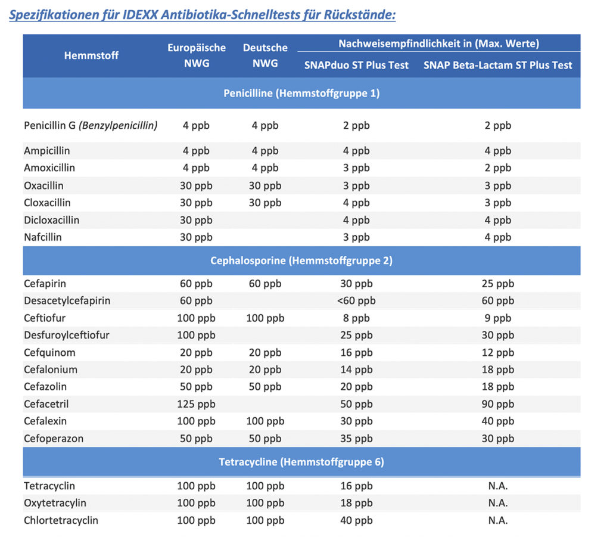
Task: Click Cefquinom's Beta-Lactam value '12 ppb'
Action: [497, 352]
